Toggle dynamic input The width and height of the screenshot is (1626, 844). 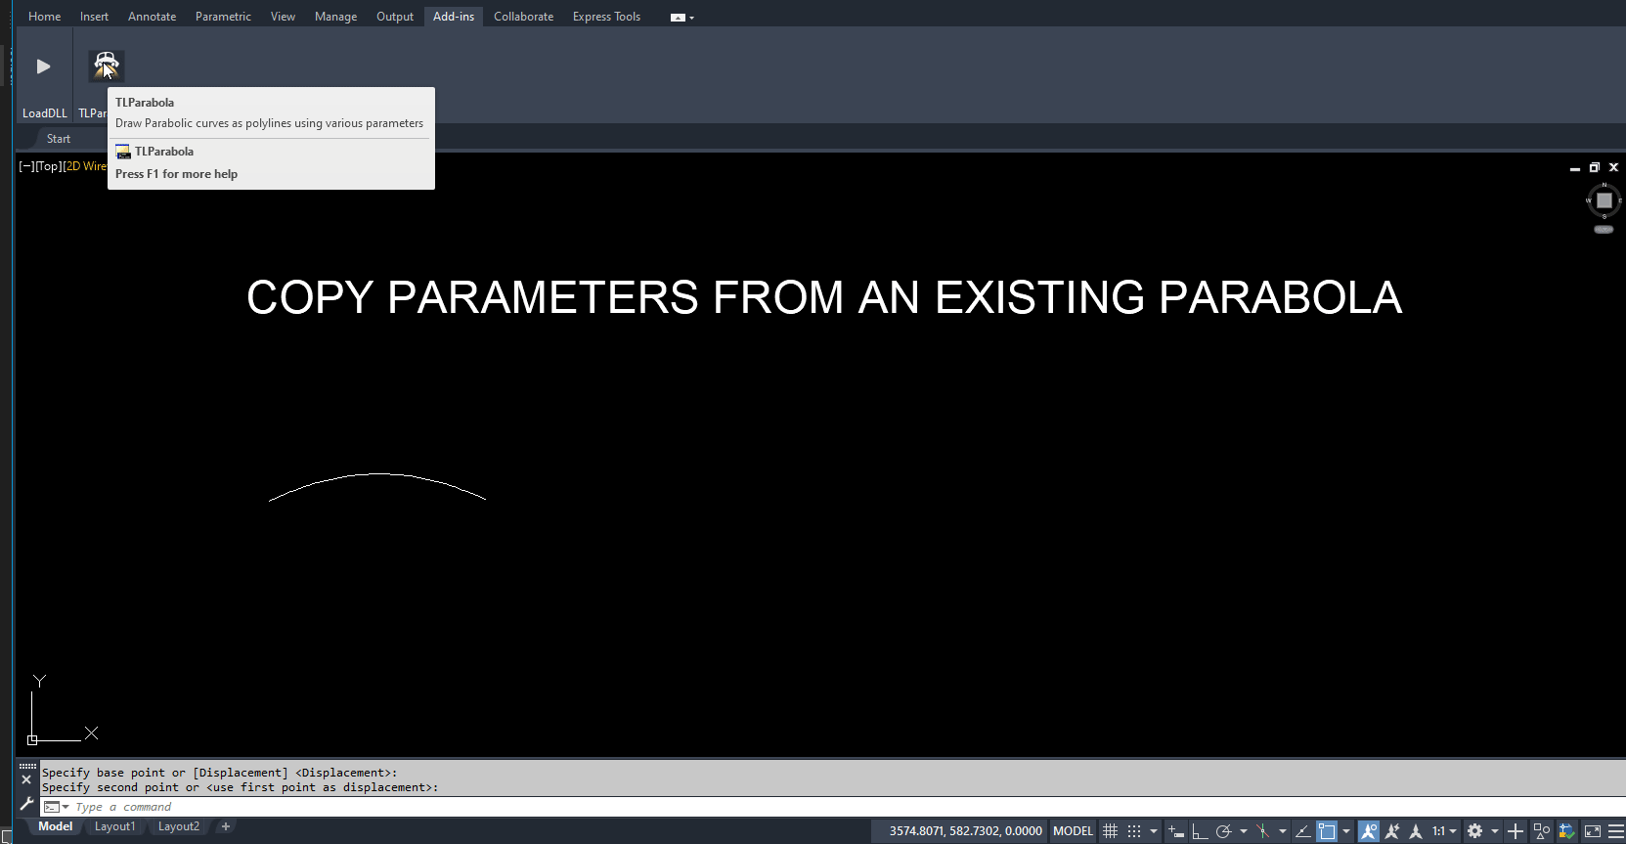1176,831
